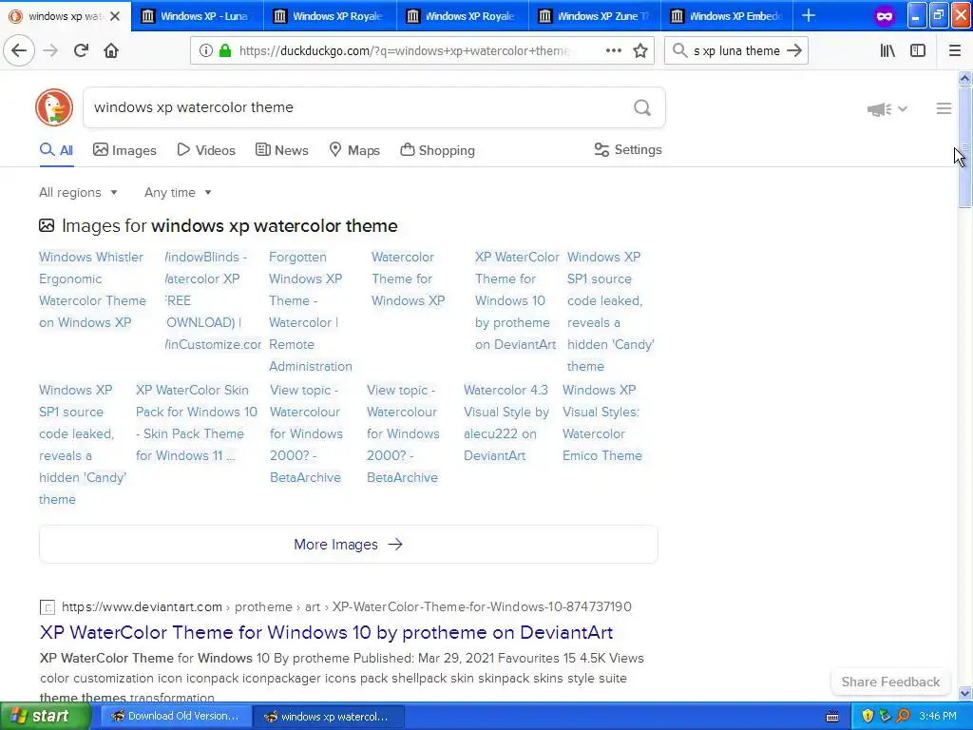Click the luna theme browser search field
Screen dimensions: 973x730
(736, 51)
